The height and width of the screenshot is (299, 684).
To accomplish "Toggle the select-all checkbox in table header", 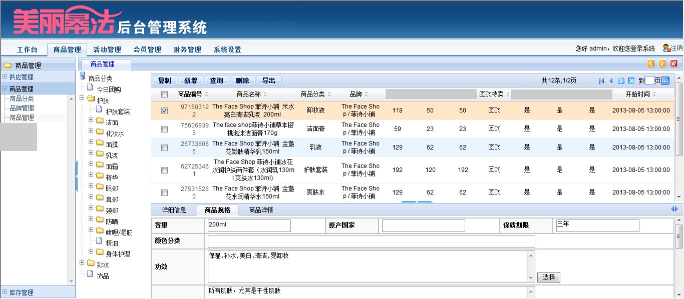I will [x=164, y=94].
